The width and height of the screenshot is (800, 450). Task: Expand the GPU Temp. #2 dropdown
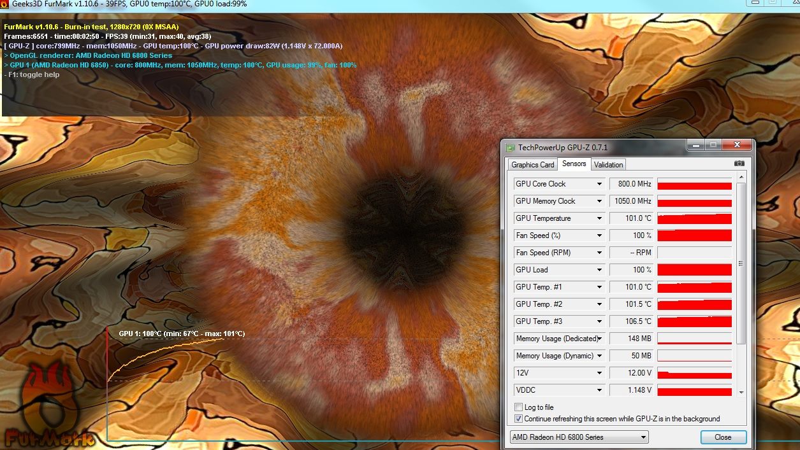[x=599, y=304]
